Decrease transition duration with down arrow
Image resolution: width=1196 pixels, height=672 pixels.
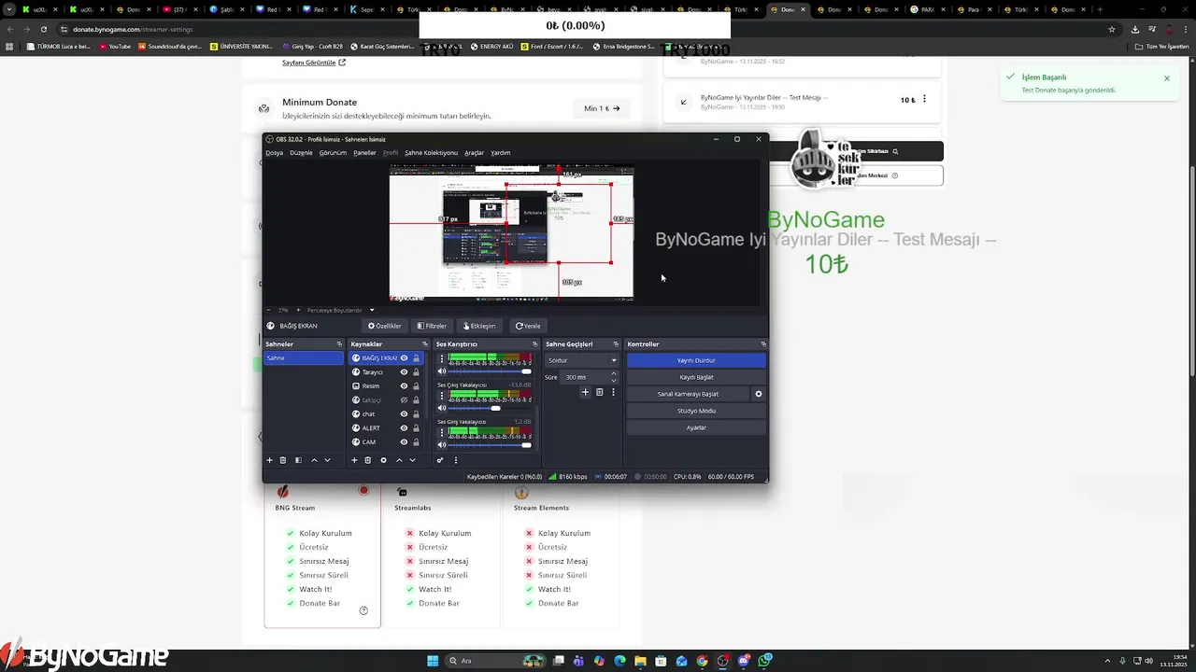pos(614,380)
